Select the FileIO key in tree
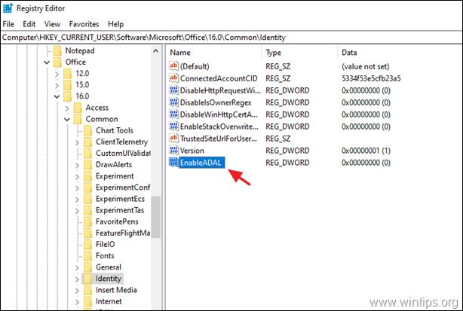 105,245
